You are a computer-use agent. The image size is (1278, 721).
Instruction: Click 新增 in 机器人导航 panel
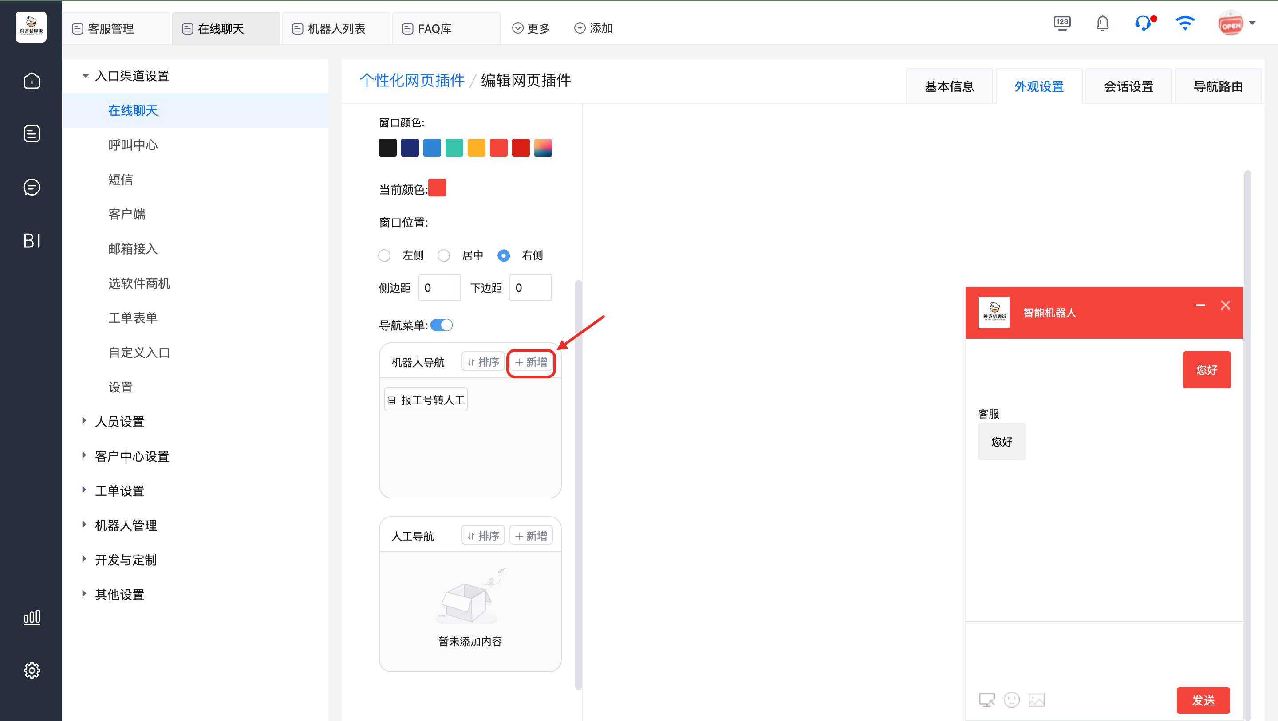click(531, 362)
